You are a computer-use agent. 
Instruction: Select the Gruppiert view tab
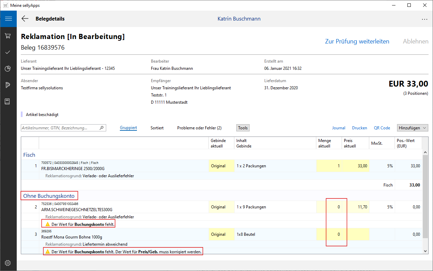coord(128,128)
